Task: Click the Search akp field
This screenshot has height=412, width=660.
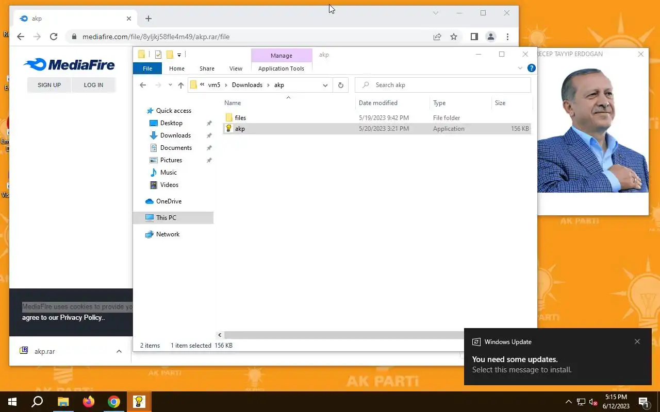Action: (443, 85)
